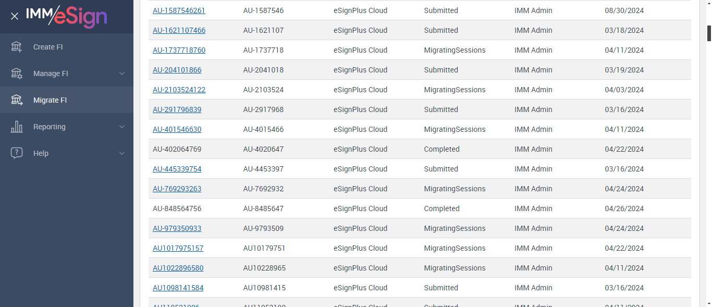Open FI link AU1017975157

(x=178, y=248)
